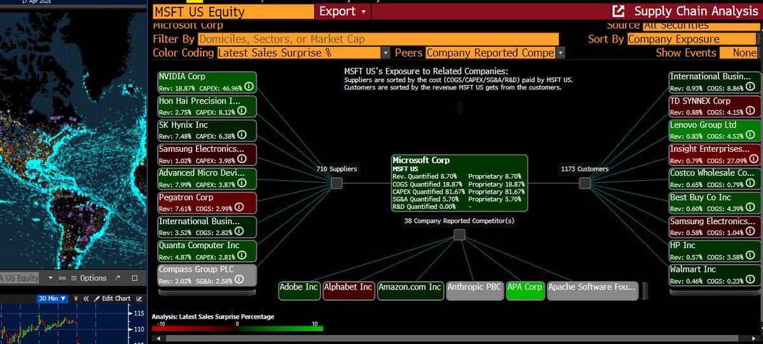Click Edit Chart in chart toolbar
The height and width of the screenshot is (344, 763).
tap(113, 298)
